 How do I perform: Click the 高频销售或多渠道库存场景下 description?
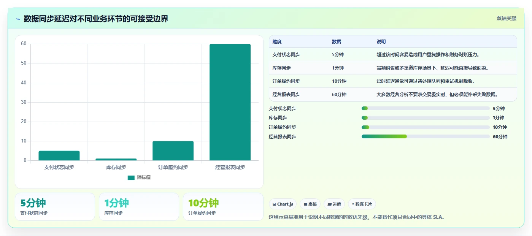(x=432, y=68)
